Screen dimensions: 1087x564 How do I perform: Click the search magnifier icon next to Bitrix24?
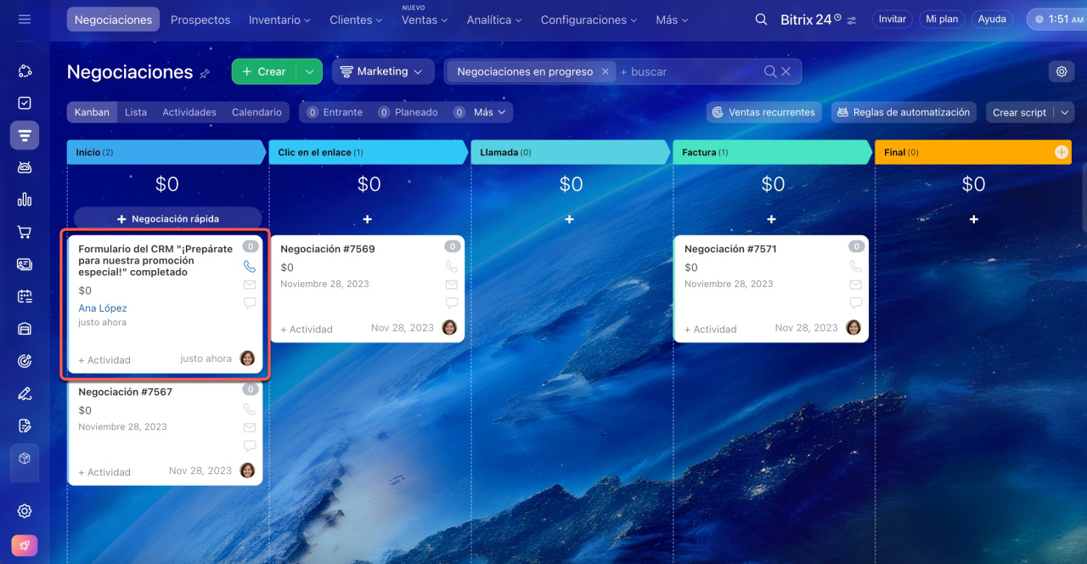[761, 20]
